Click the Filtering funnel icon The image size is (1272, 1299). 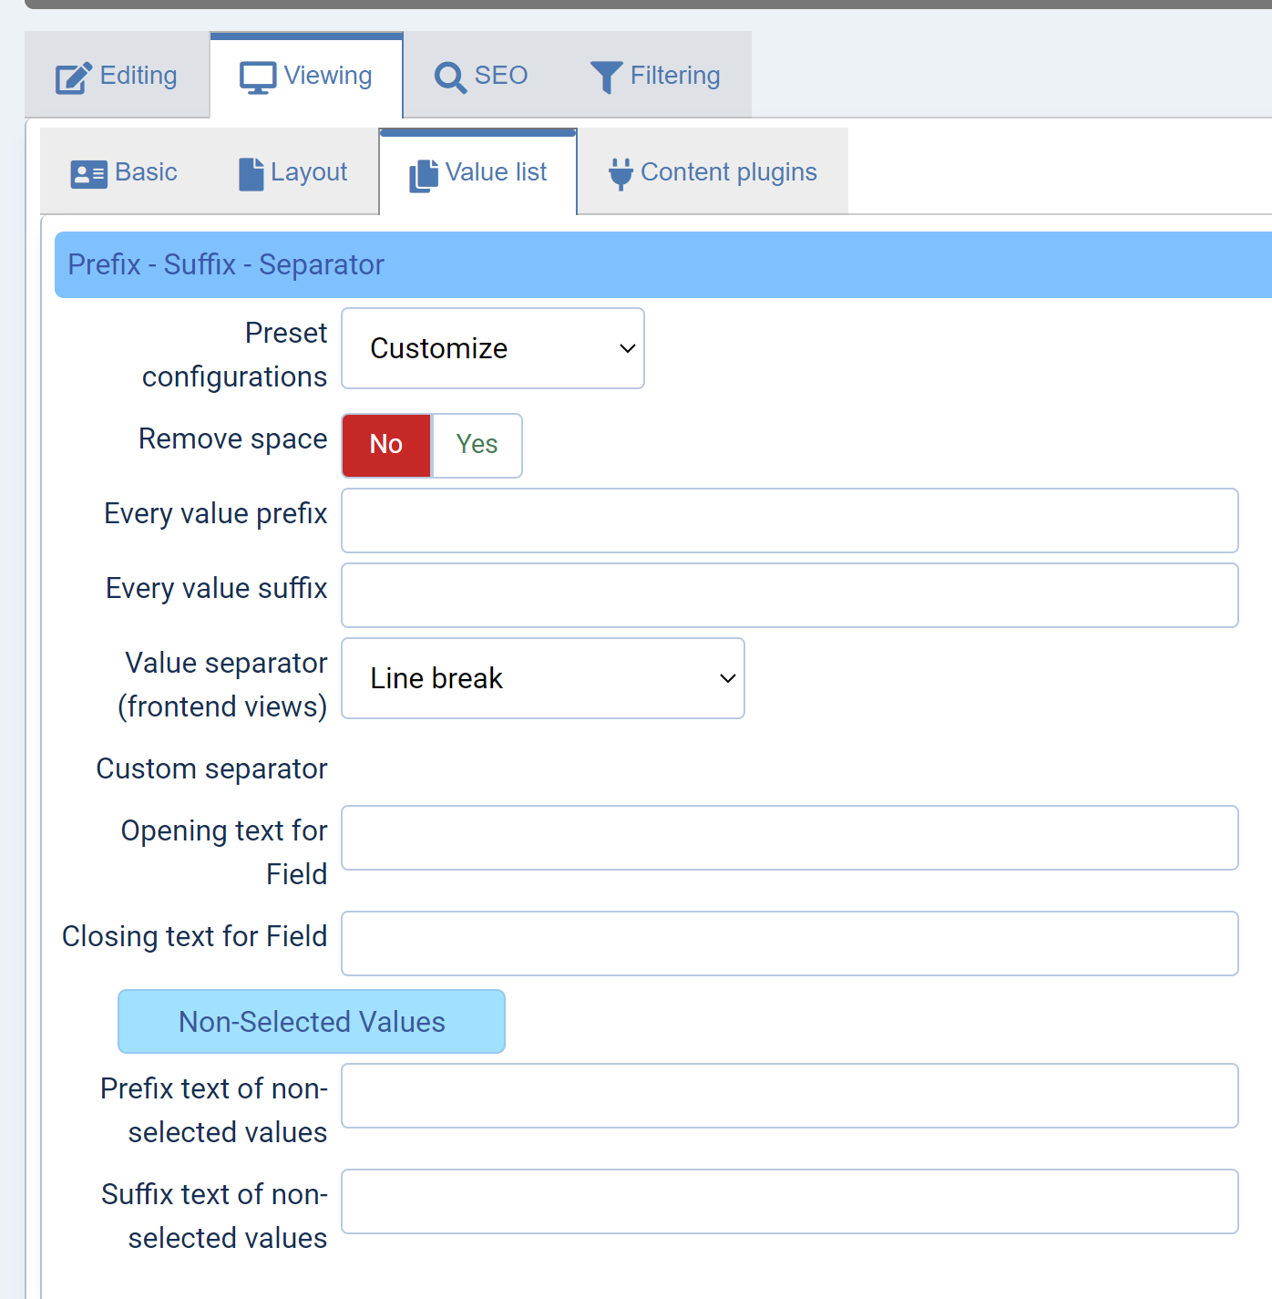[606, 77]
